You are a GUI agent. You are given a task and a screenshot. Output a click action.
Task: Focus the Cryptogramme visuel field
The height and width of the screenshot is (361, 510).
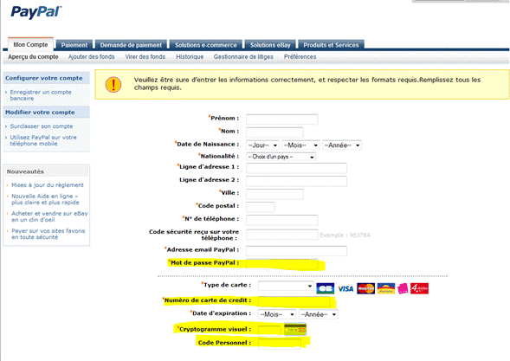point(269,331)
